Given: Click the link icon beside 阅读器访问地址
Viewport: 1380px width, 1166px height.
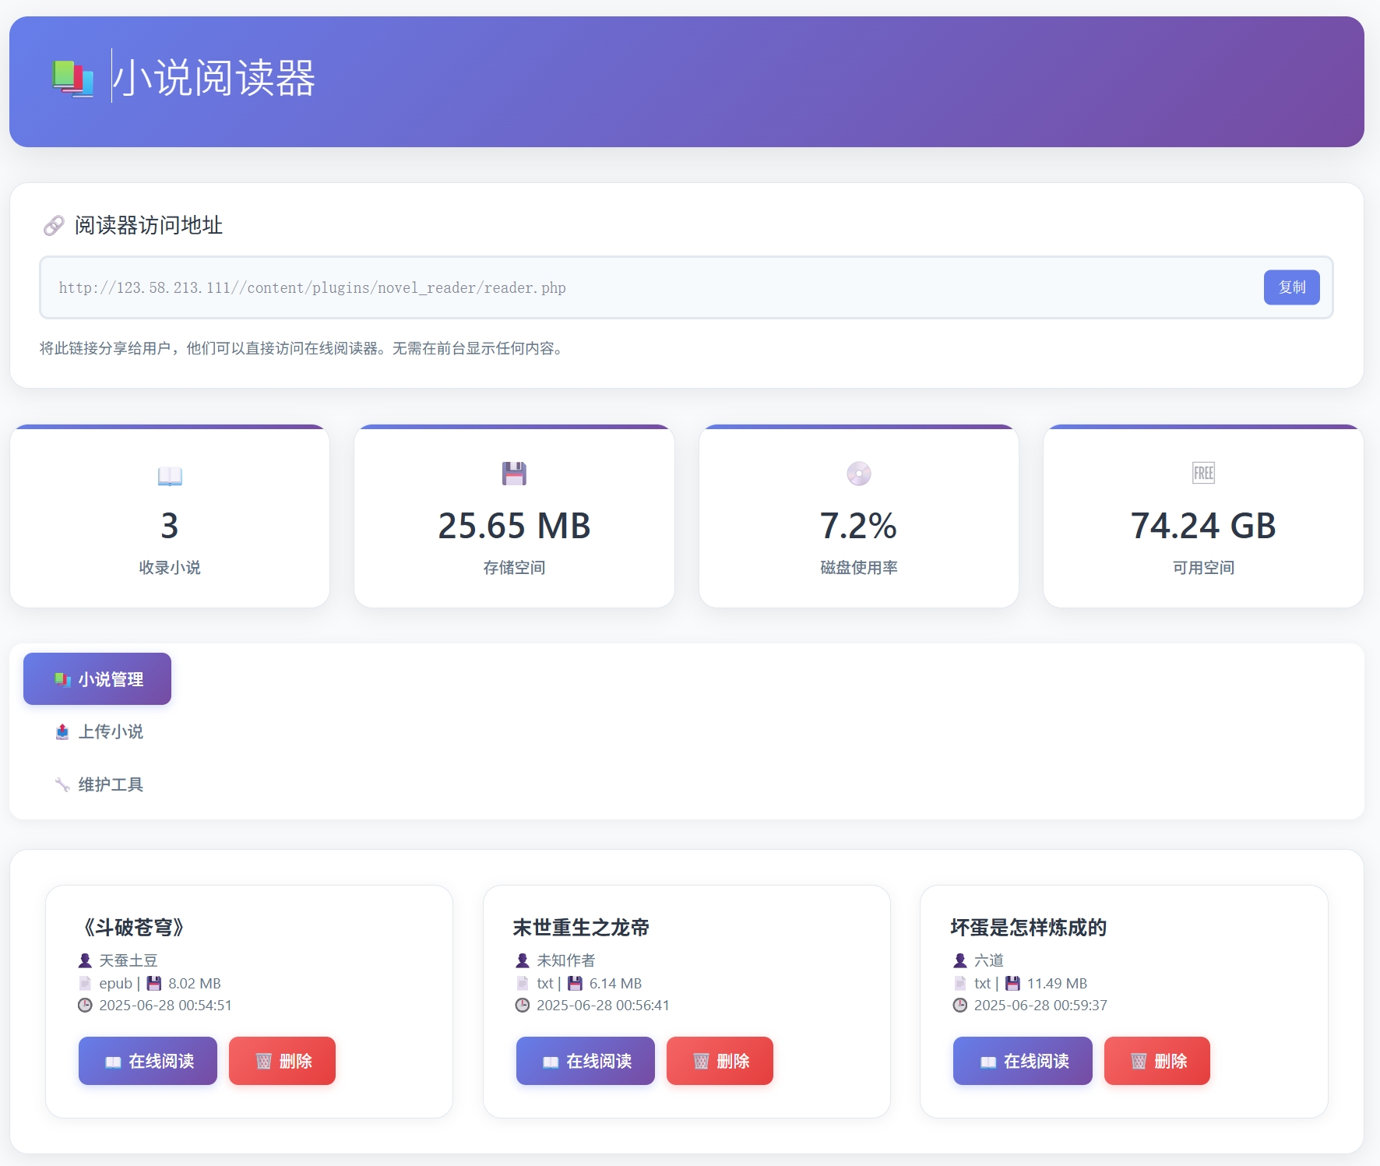Looking at the screenshot, I should (x=54, y=226).
